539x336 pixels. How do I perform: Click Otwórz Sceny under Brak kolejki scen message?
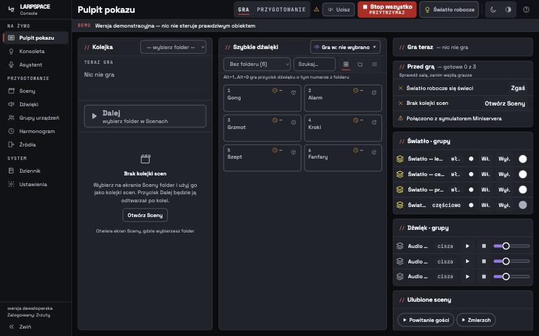pos(145,215)
